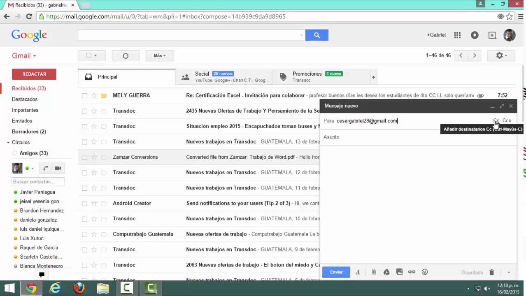Insert files using Google Drive icon
This screenshot has height=296, width=526.
click(x=386, y=272)
